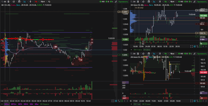Toggle IND visibility in DX daily chart
The image size is (208, 106).
tap(181, 2)
